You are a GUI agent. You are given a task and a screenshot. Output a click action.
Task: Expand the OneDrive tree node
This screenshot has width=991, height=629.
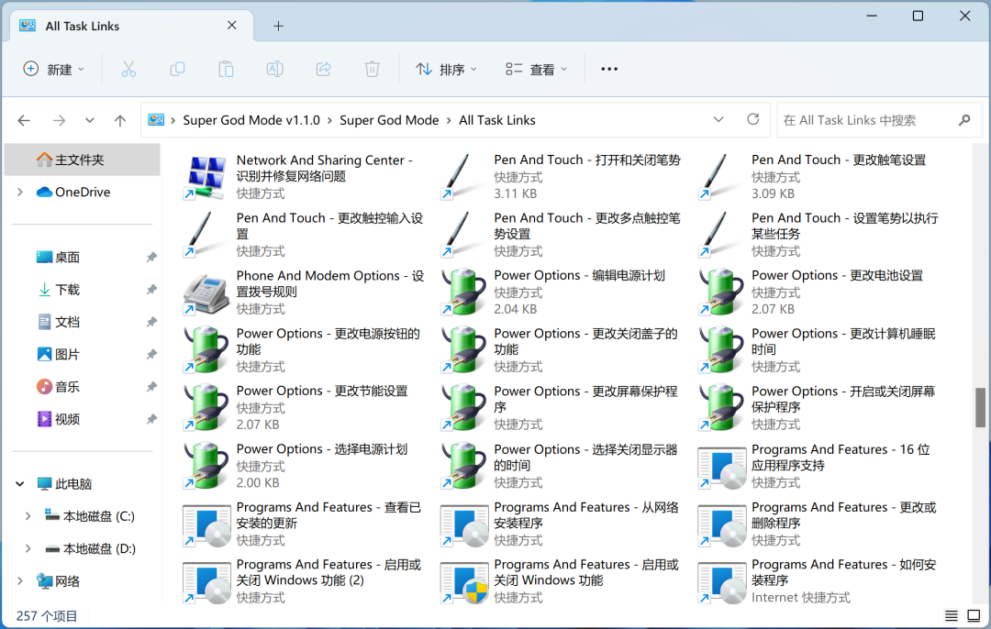[x=20, y=192]
